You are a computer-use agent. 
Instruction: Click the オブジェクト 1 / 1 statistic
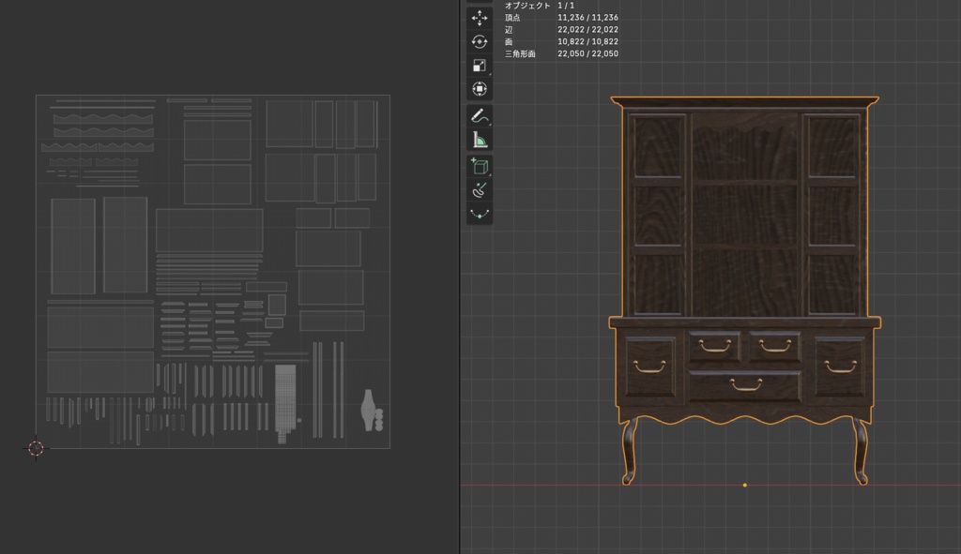[x=540, y=6]
